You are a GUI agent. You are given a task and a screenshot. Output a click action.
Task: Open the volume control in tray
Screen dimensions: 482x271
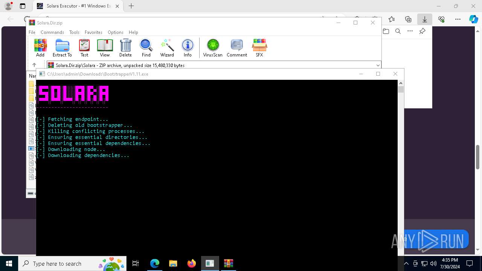(433, 263)
